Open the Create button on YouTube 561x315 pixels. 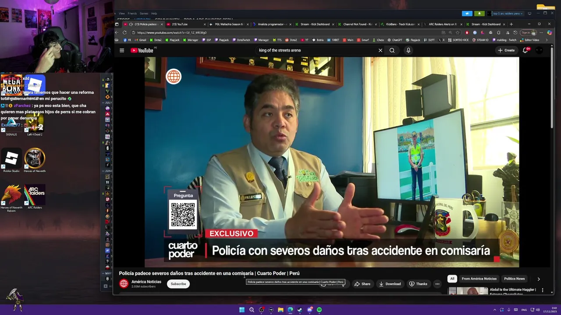point(507,50)
